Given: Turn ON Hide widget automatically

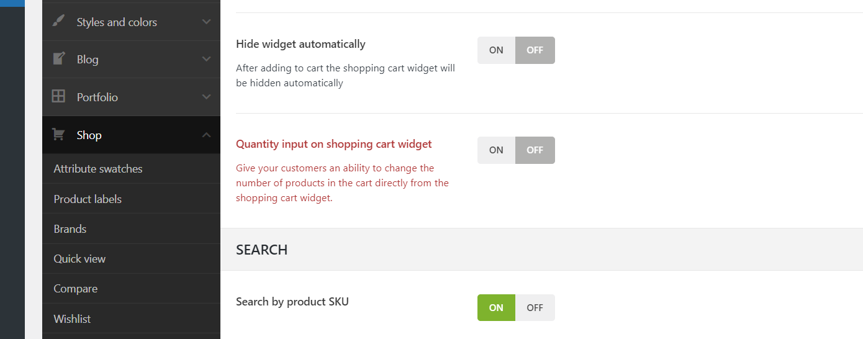Looking at the screenshot, I should (x=496, y=50).
